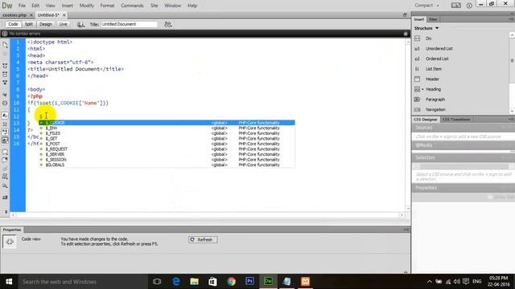Click the Indent Code icon
This screenshot has height=289, width=515.
pos(5,197)
